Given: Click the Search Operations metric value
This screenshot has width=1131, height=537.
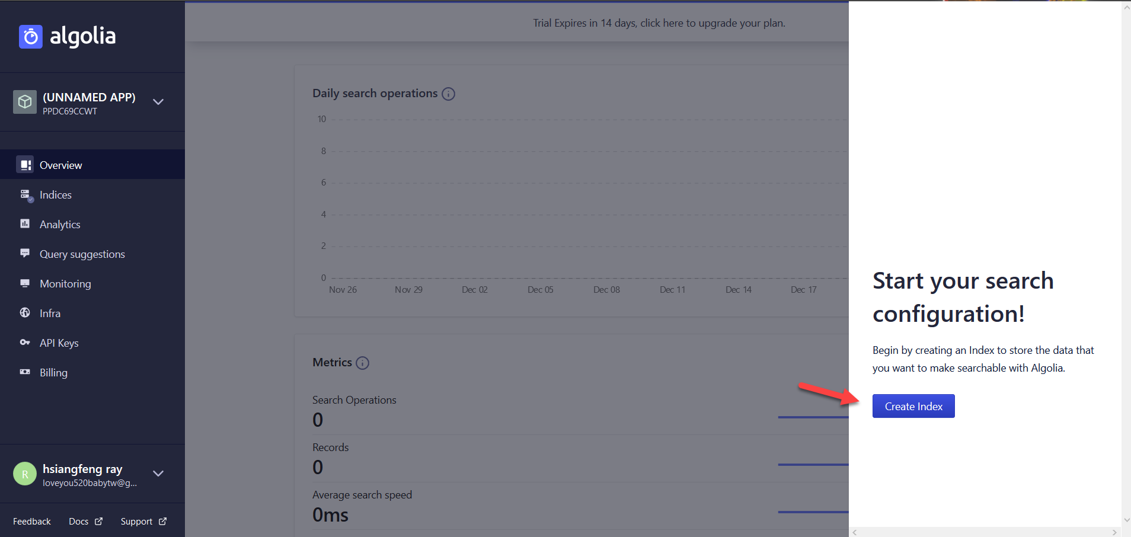Looking at the screenshot, I should point(318,420).
